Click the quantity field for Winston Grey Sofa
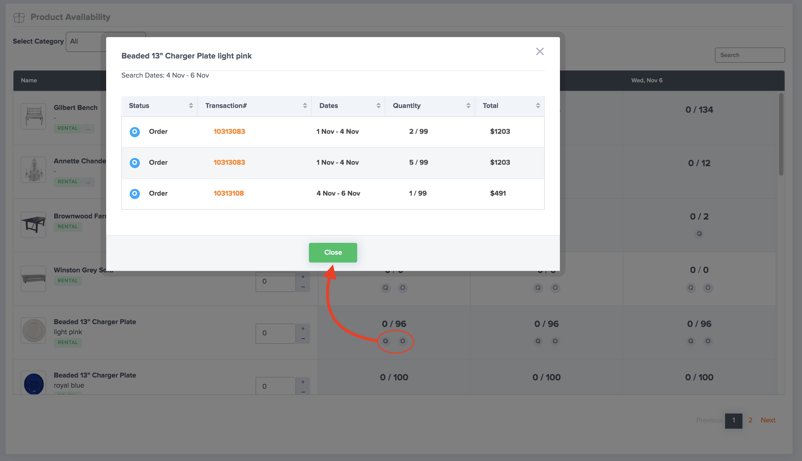The height and width of the screenshot is (461, 802). point(275,281)
